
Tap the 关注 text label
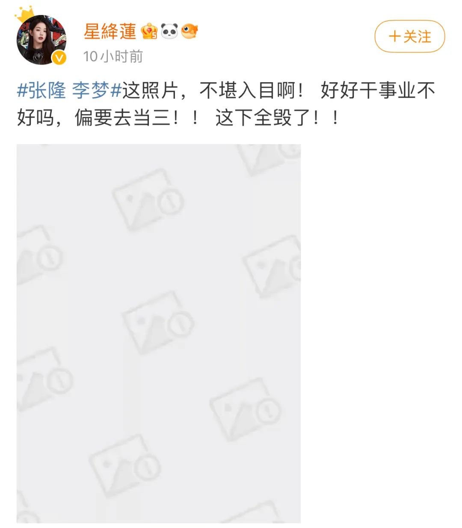tap(417, 36)
